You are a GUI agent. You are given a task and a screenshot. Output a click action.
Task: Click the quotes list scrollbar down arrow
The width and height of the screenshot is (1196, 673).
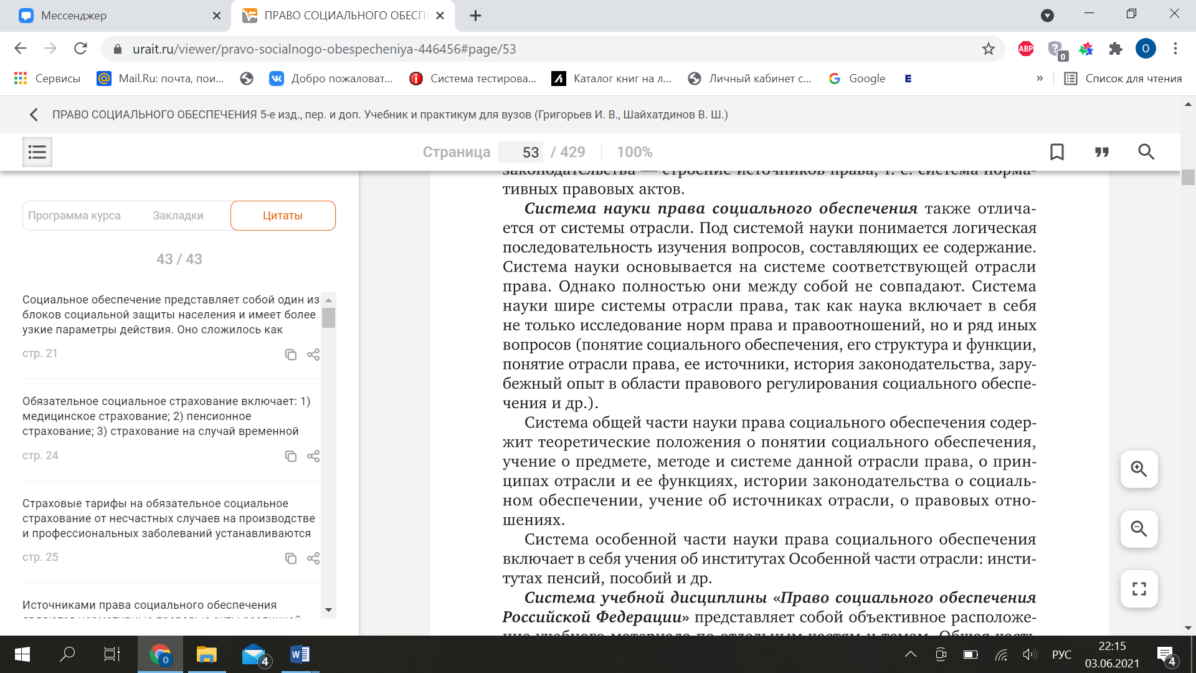329,610
